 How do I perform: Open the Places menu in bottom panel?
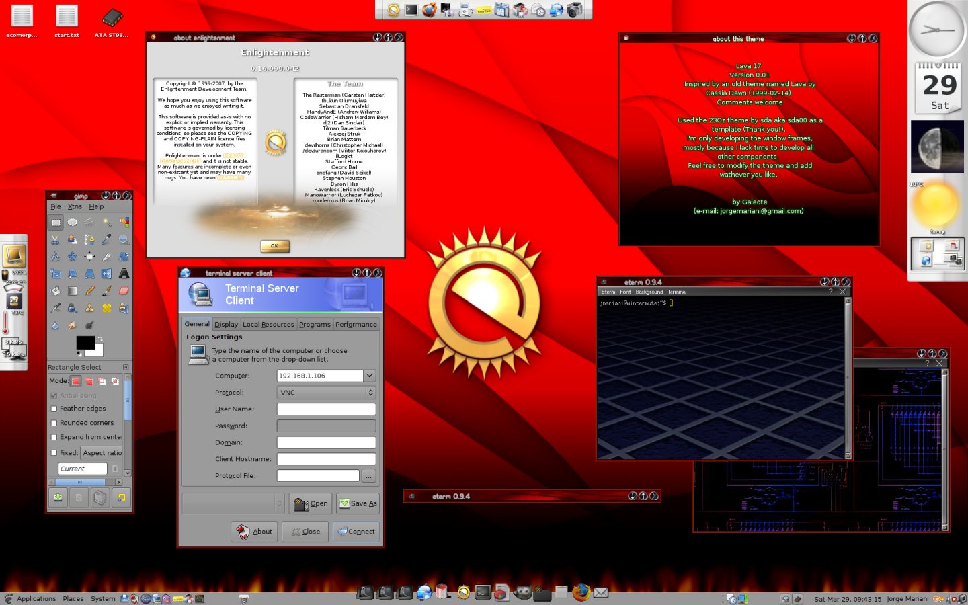pos(73,598)
